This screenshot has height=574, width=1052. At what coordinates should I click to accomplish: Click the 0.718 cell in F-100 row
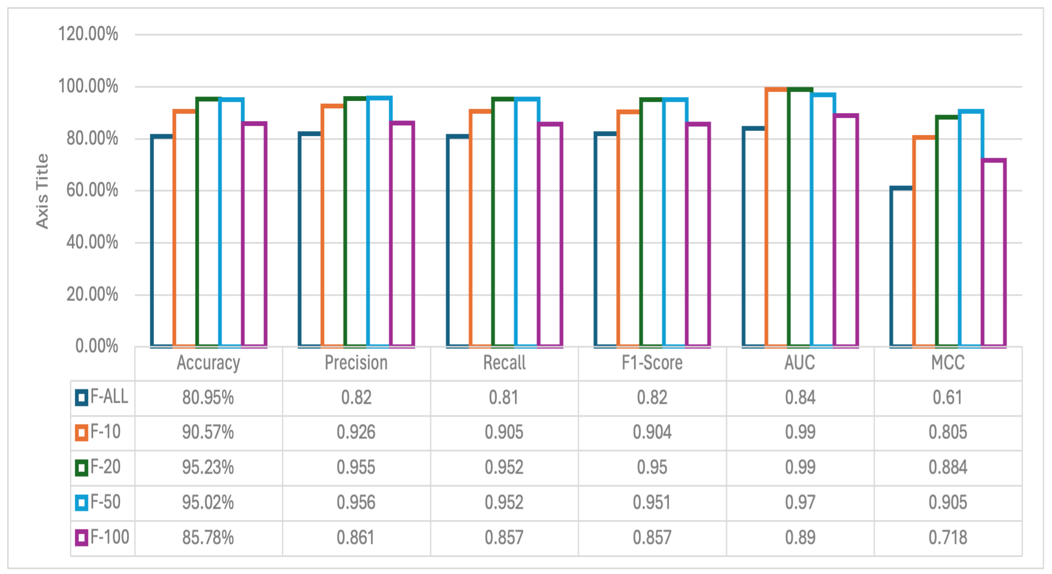(948, 538)
